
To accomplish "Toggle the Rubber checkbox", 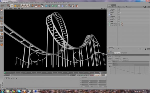I will [x=120, y=58].
